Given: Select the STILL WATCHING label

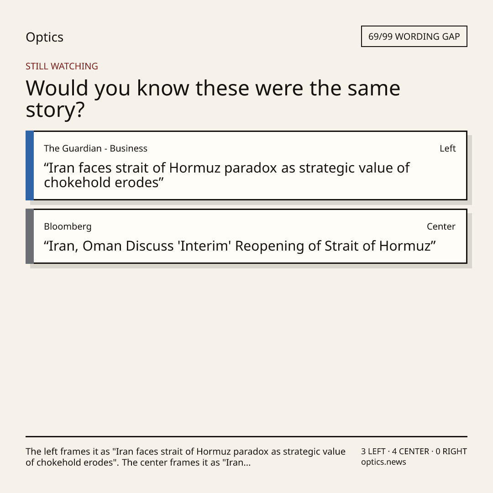Looking at the screenshot, I should [62, 66].
